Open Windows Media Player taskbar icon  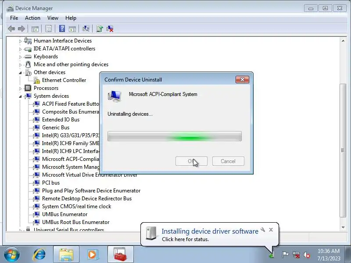[x=93, y=255]
